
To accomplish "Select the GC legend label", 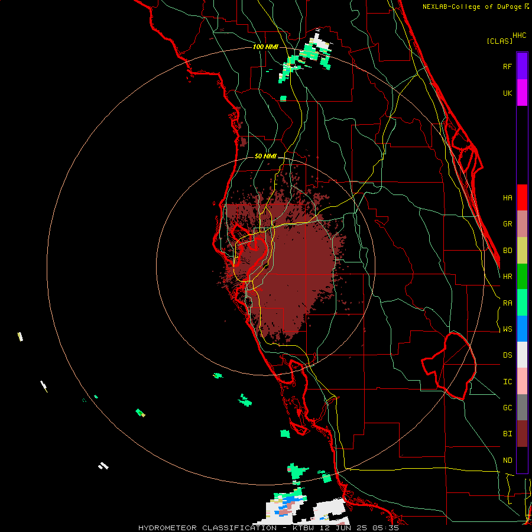I will pyautogui.click(x=507, y=408).
